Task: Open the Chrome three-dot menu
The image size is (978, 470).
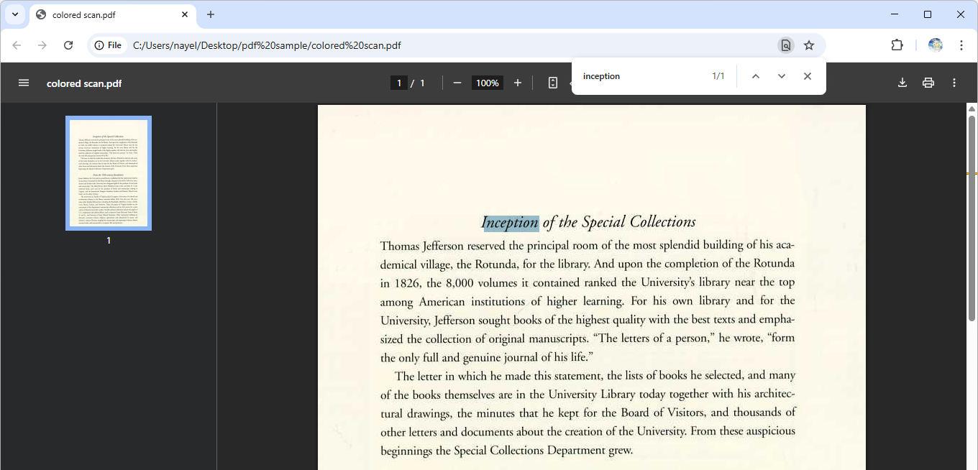Action: [961, 45]
